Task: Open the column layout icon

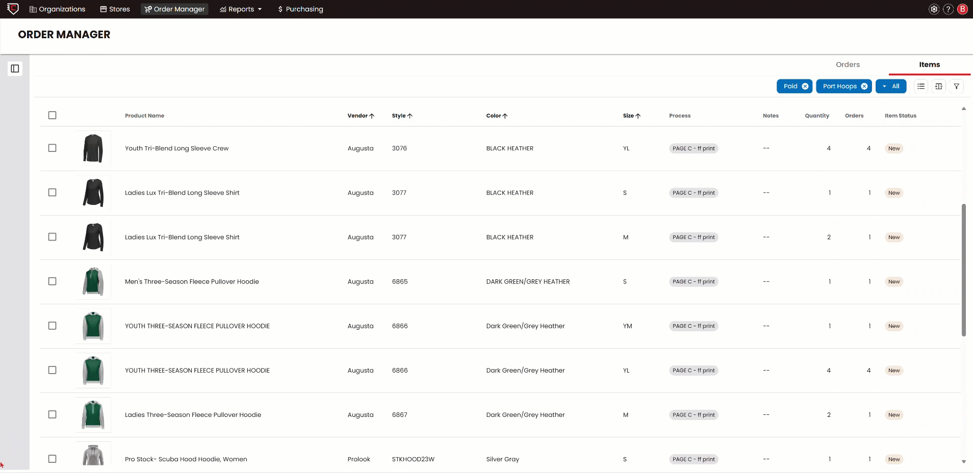Action: click(x=938, y=86)
